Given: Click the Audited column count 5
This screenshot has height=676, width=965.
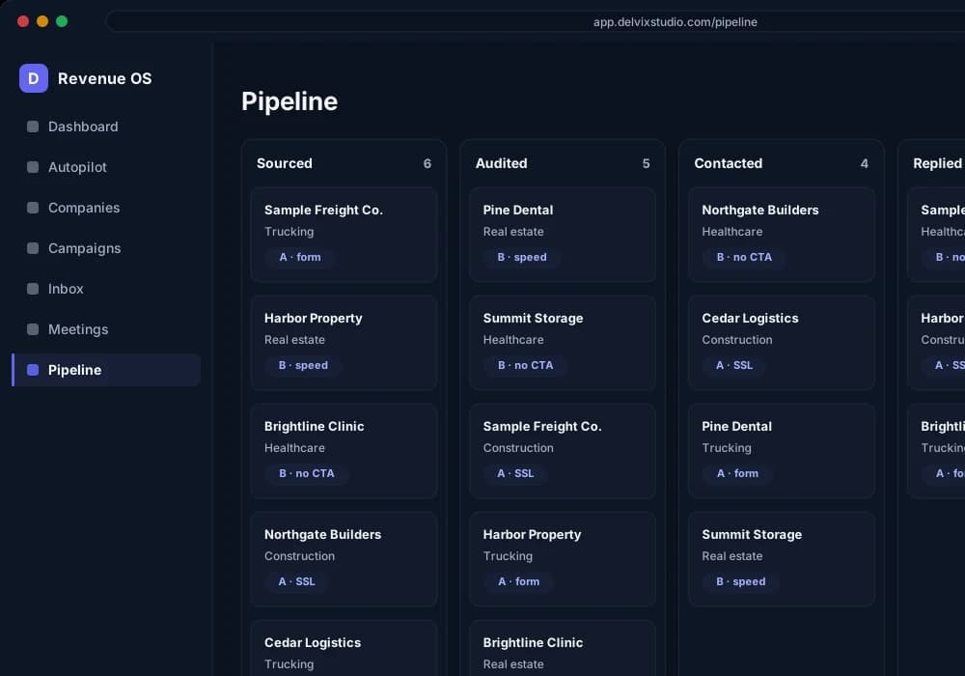Looking at the screenshot, I should pyautogui.click(x=647, y=164).
